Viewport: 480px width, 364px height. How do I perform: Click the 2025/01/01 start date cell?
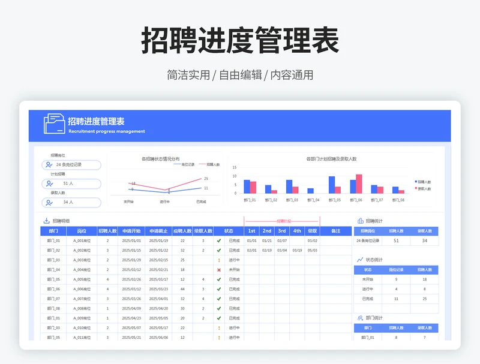pos(131,240)
